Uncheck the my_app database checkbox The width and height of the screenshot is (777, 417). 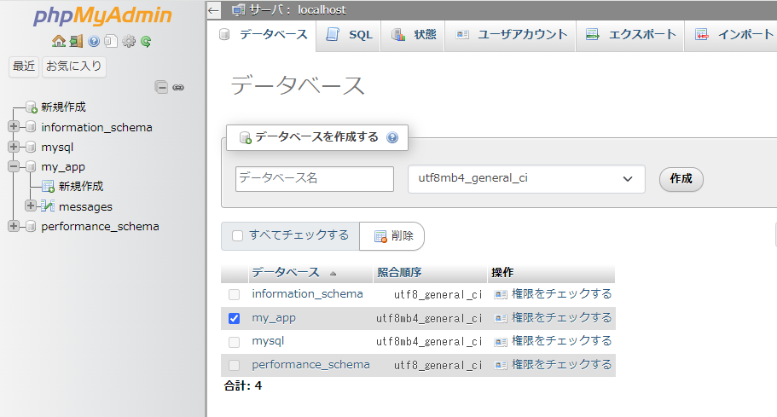pos(235,318)
